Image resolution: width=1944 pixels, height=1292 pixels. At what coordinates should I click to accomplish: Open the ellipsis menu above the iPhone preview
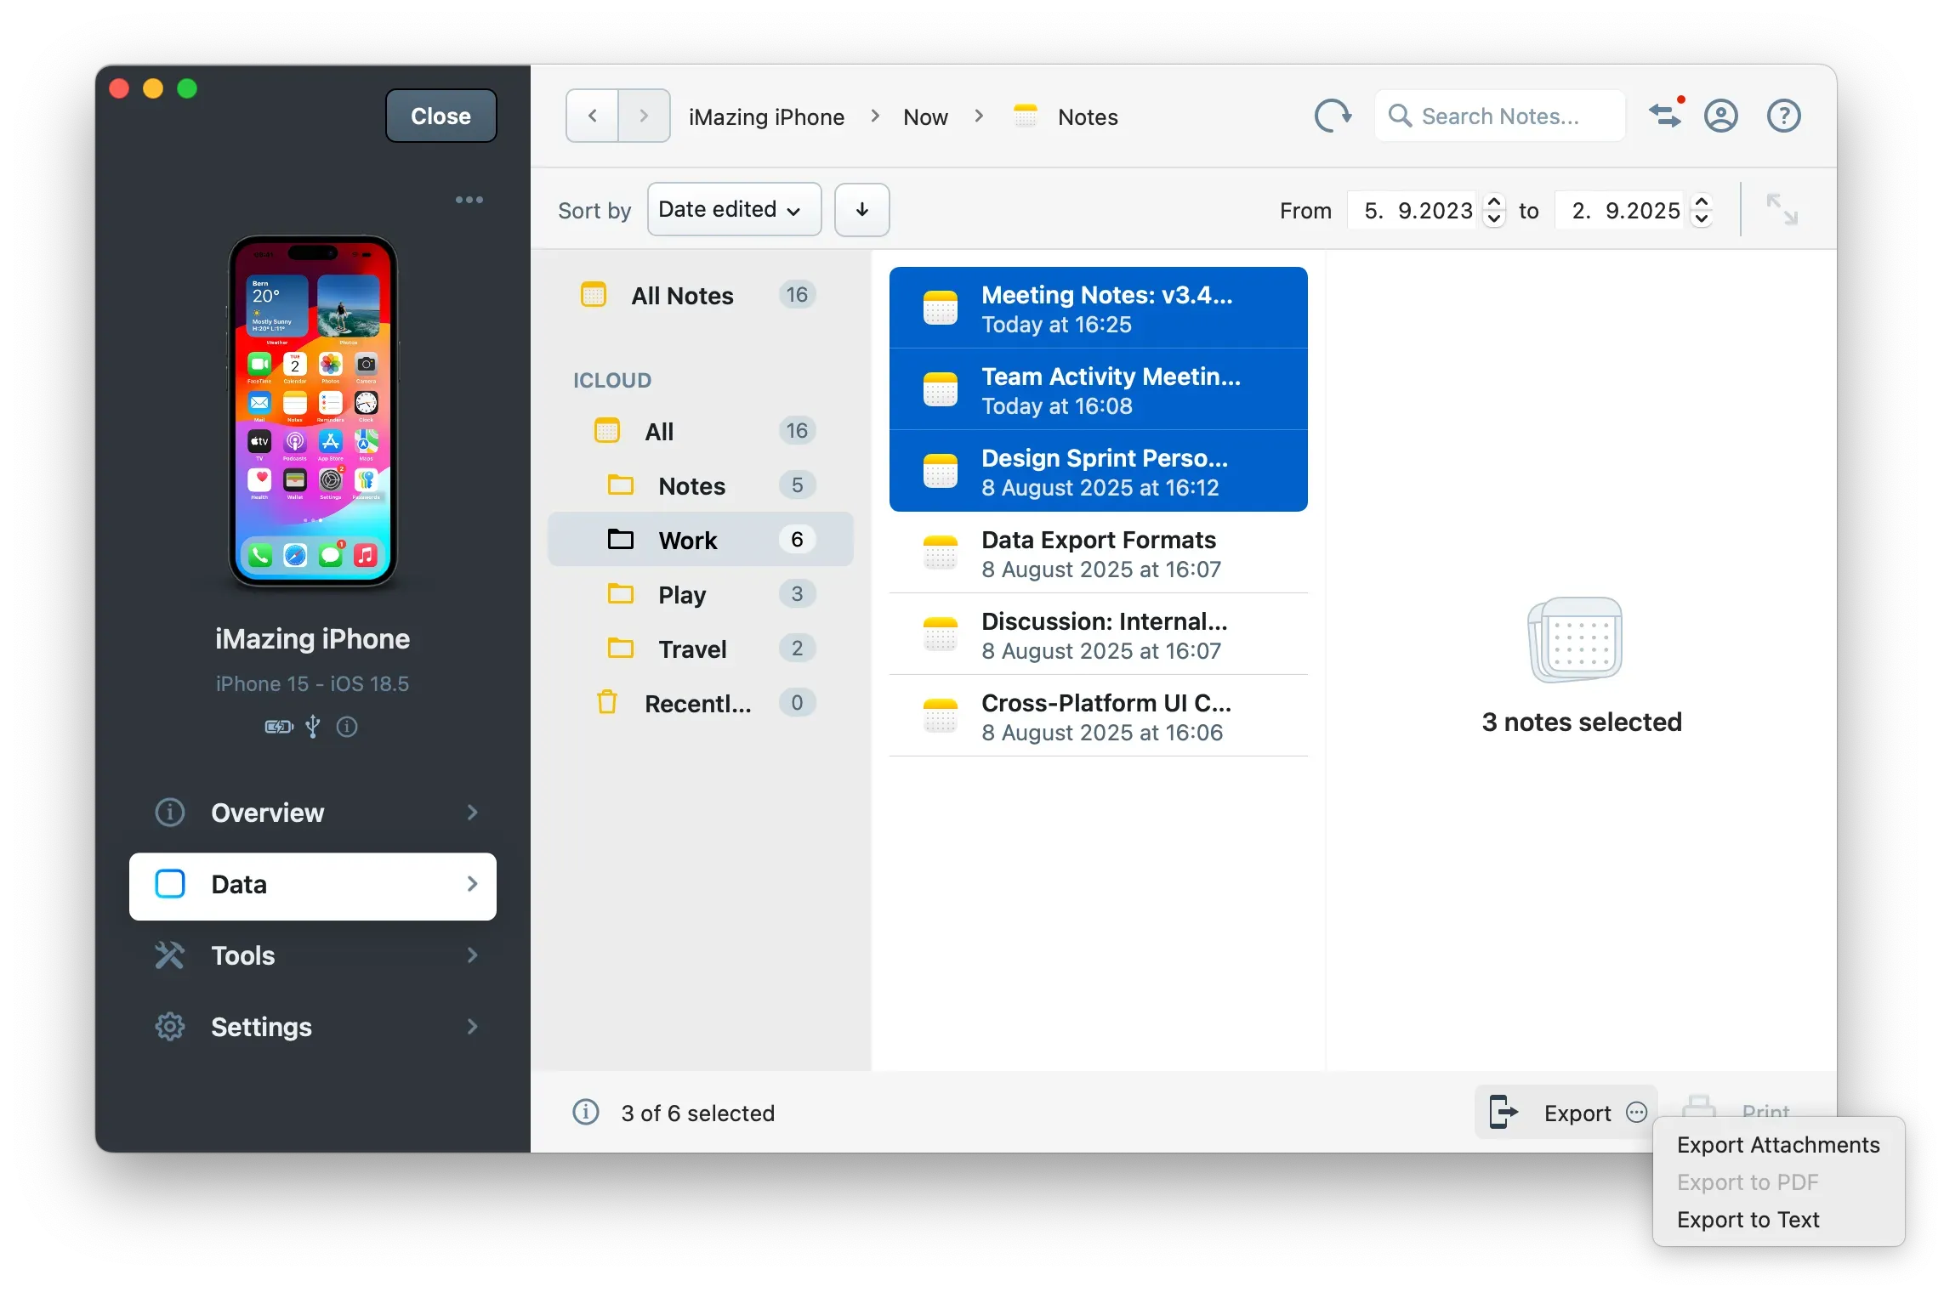pos(469,199)
